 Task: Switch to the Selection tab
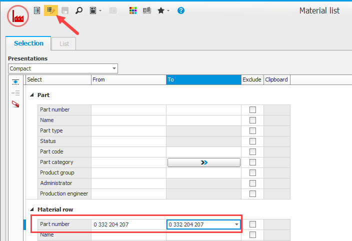(x=28, y=43)
